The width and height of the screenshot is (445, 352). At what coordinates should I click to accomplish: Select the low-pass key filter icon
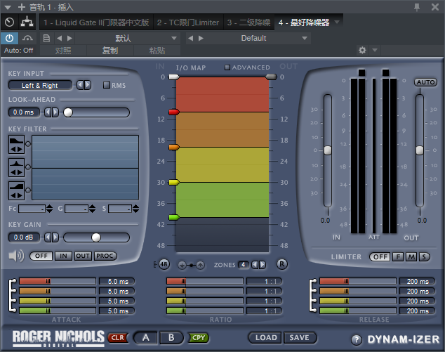point(16,141)
